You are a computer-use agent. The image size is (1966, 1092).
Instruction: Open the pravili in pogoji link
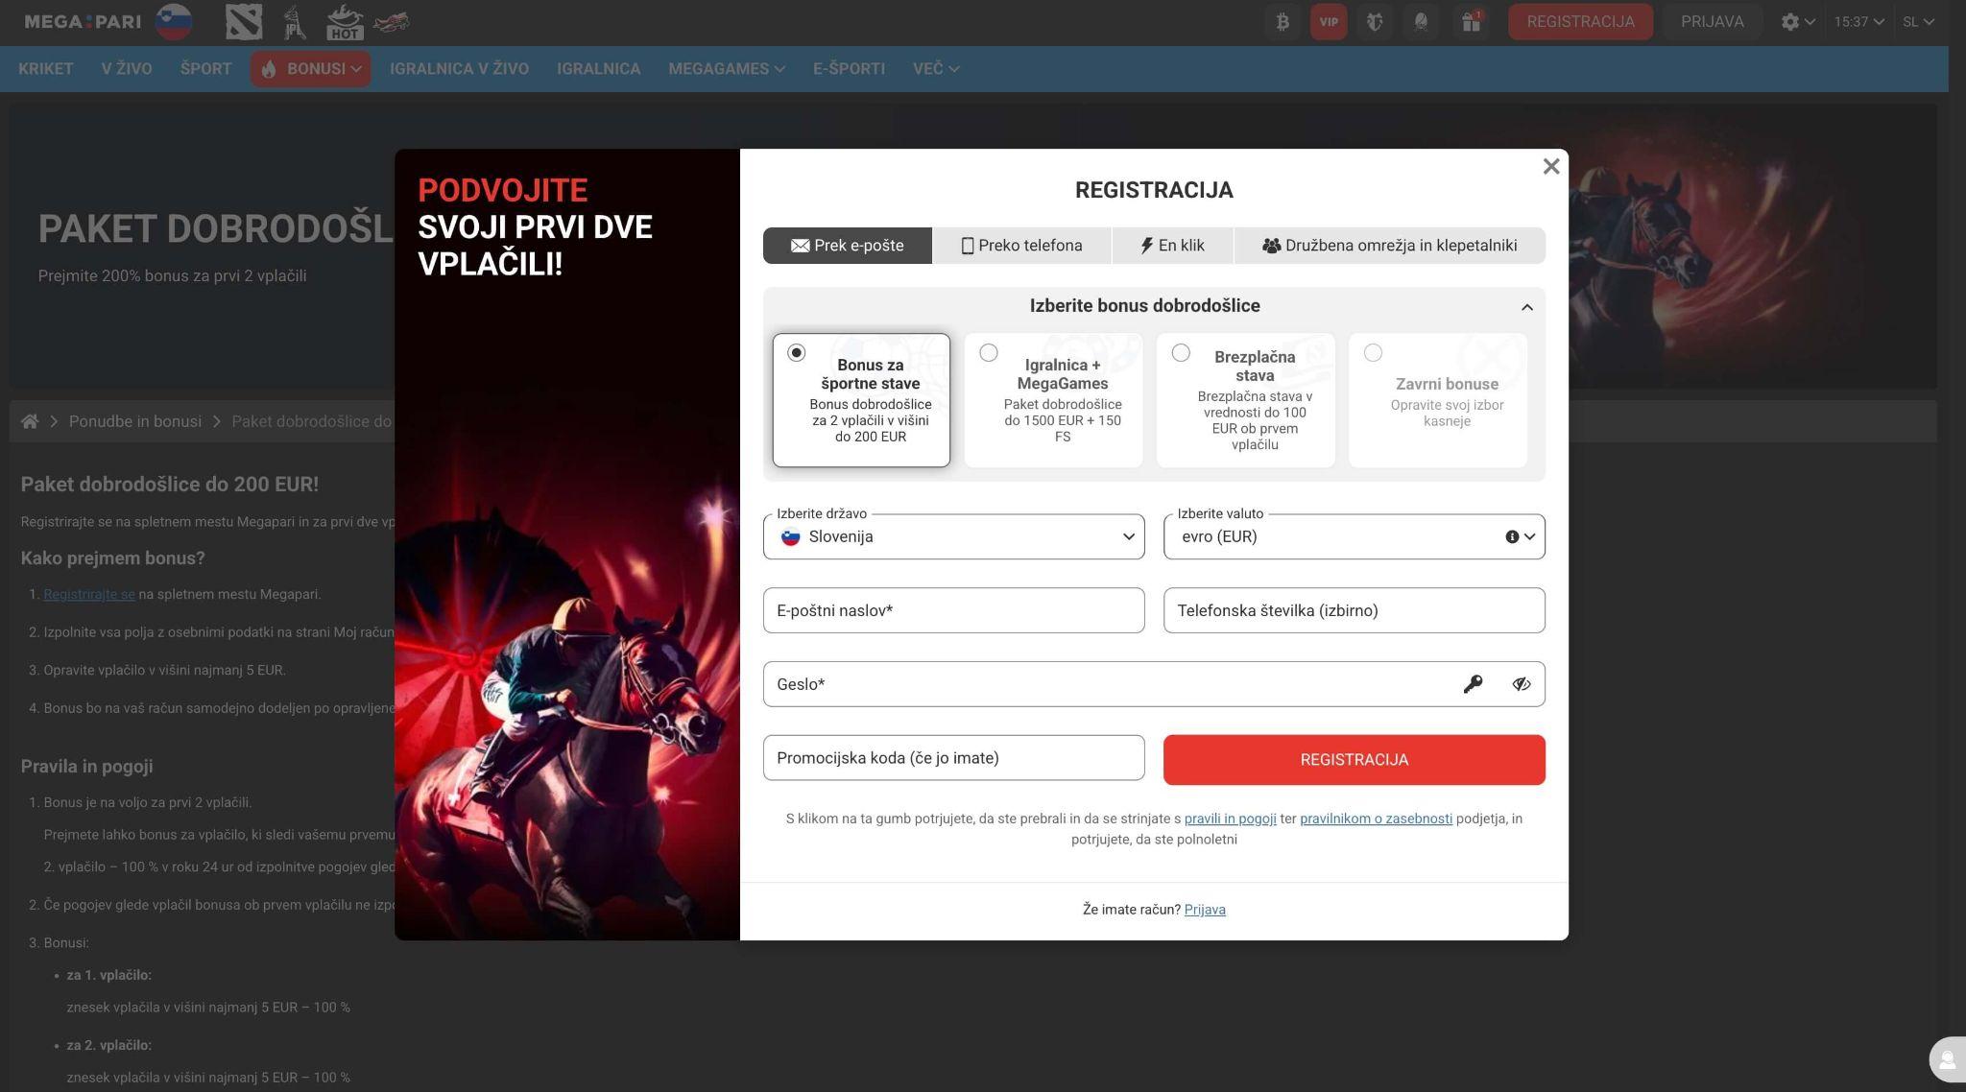(1230, 819)
